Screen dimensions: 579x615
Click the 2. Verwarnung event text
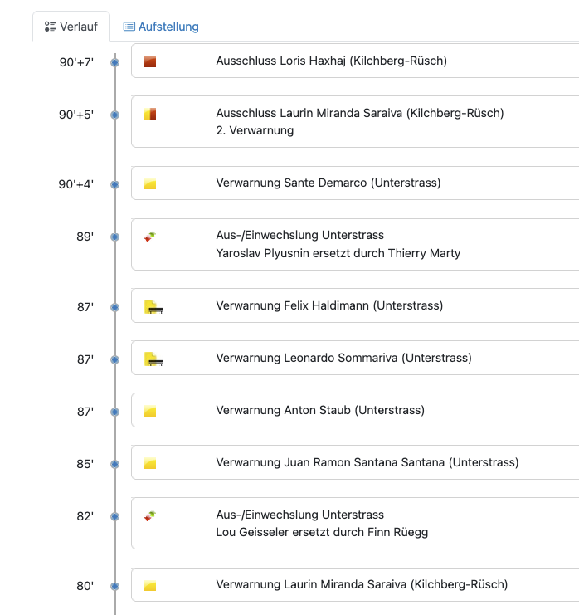coord(255,130)
